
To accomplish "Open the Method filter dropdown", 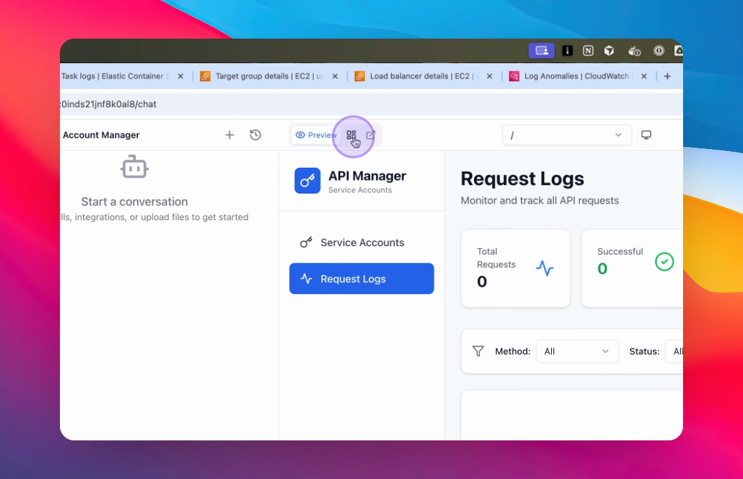I will tap(577, 351).
